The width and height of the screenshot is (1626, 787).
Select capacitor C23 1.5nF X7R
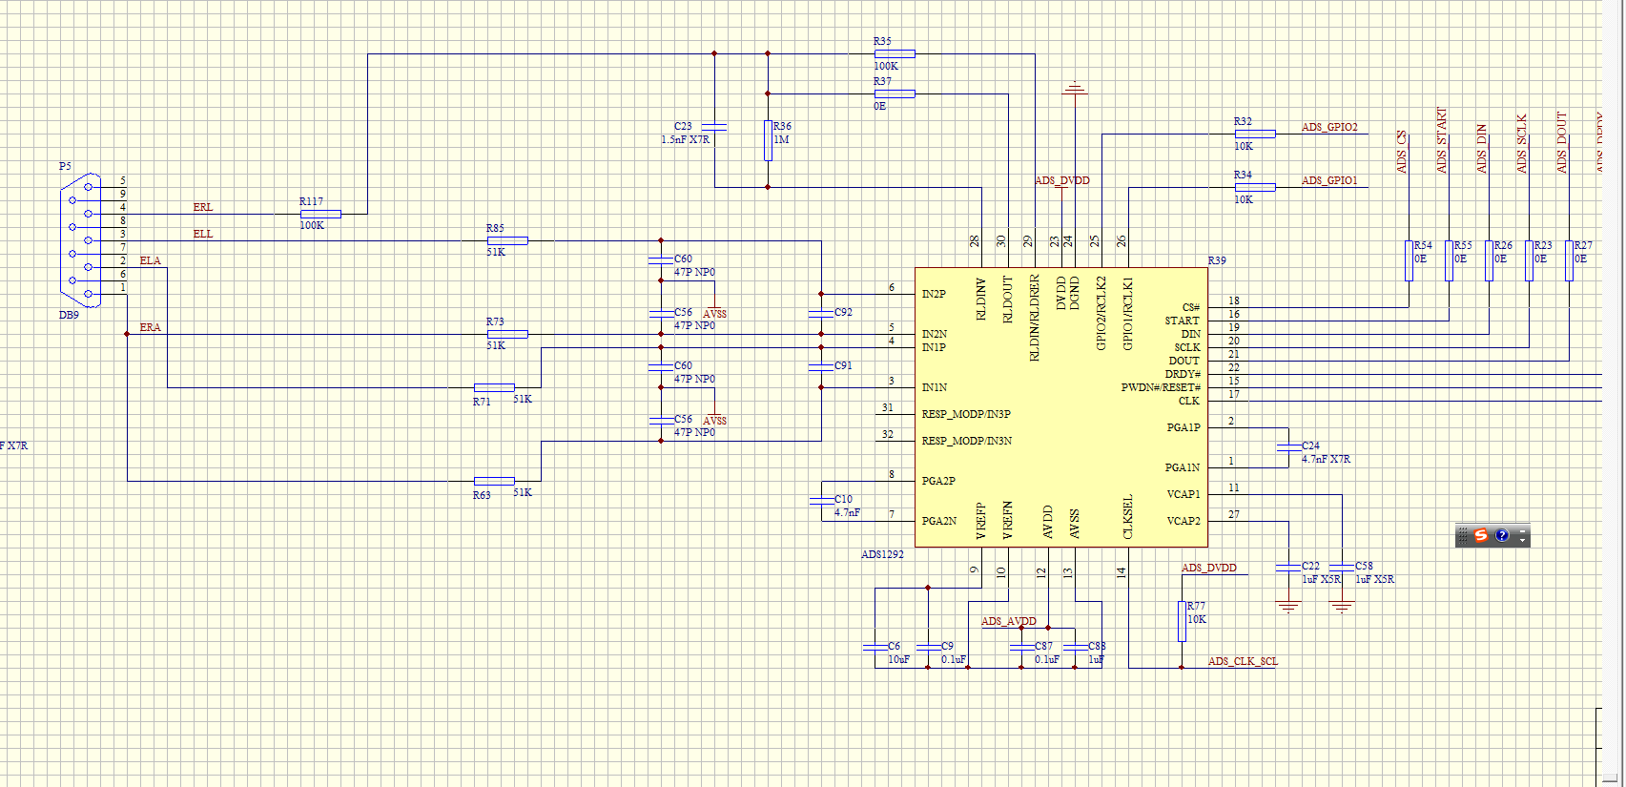pos(714,127)
